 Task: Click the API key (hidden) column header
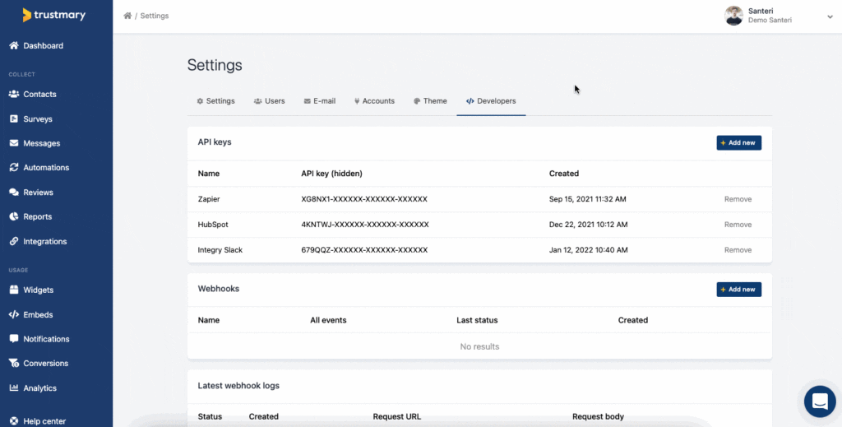point(332,174)
